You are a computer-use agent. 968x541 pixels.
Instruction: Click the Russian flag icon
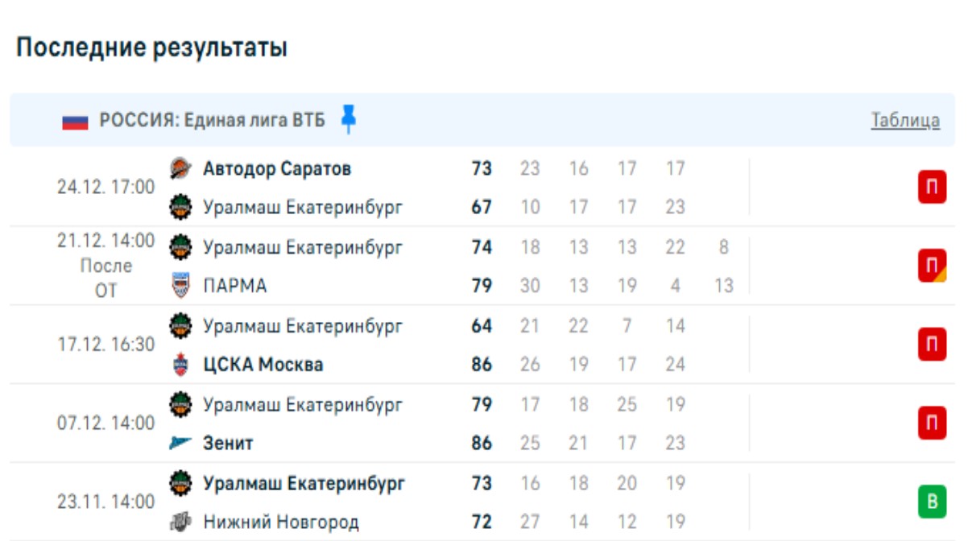click(75, 121)
